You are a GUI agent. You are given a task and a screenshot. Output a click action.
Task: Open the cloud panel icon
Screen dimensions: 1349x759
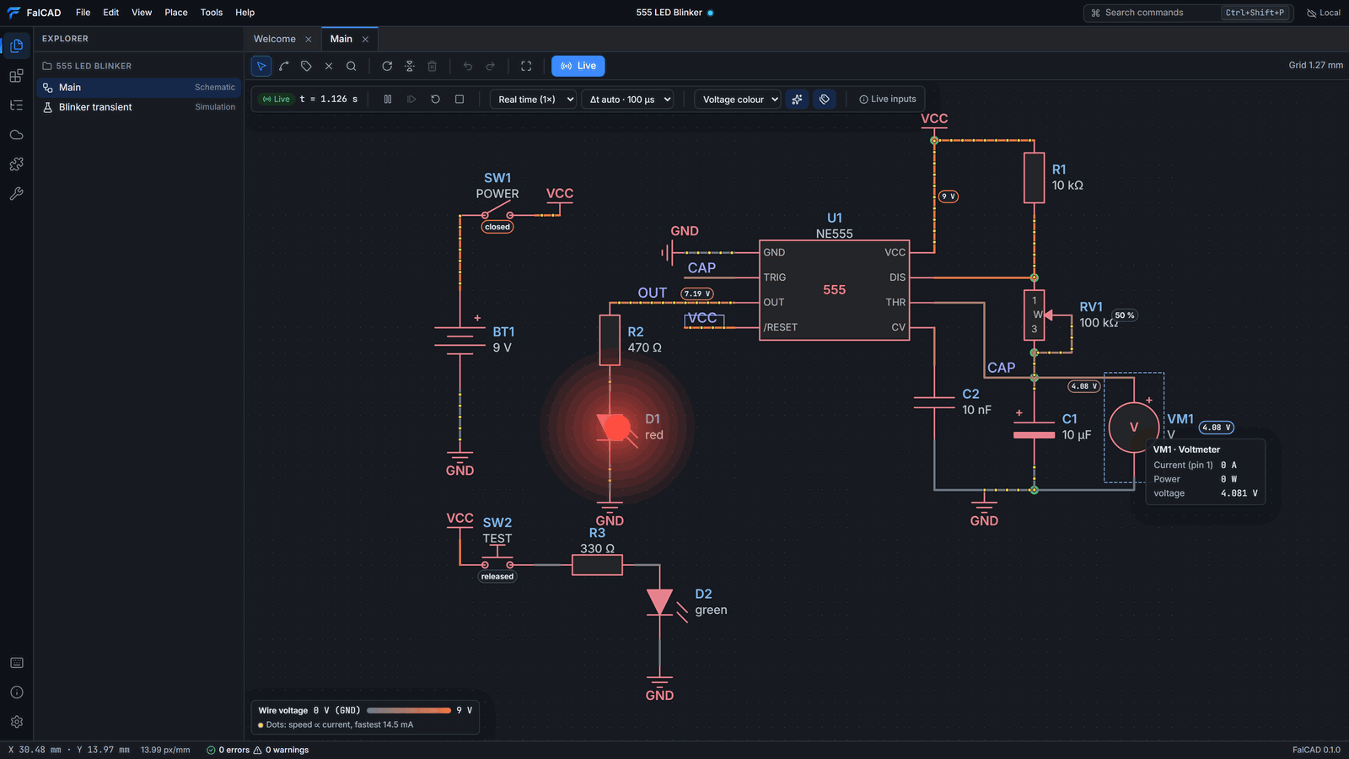(x=16, y=135)
